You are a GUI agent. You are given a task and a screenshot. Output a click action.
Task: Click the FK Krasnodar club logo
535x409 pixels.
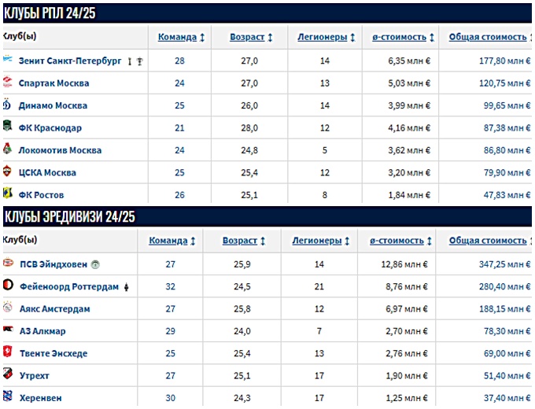[8, 126]
